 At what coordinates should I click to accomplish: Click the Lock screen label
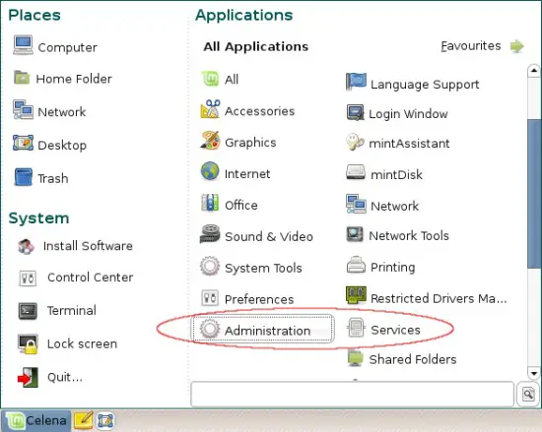(x=82, y=344)
